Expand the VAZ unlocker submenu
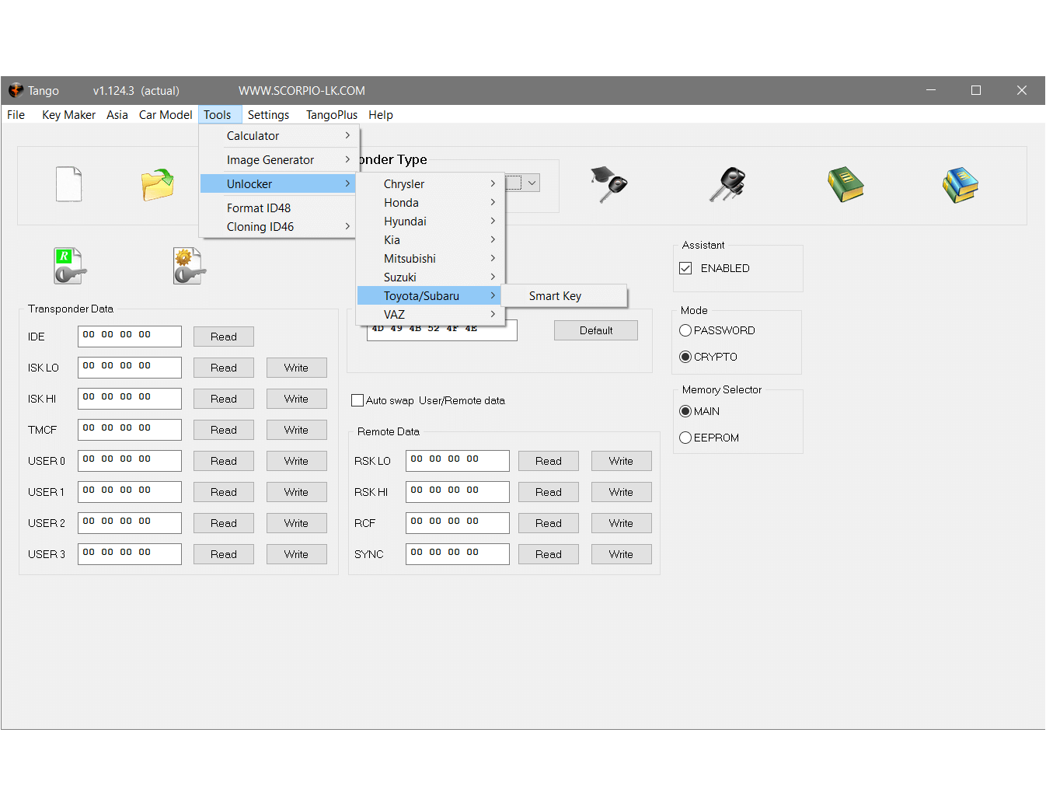 click(431, 314)
